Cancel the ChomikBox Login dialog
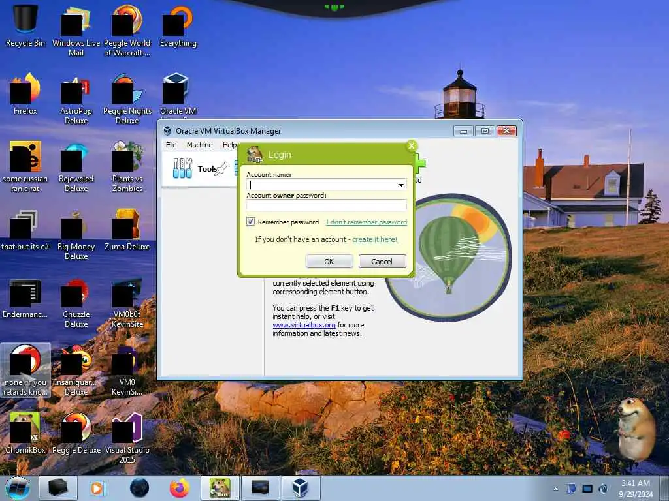 [382, 261]
